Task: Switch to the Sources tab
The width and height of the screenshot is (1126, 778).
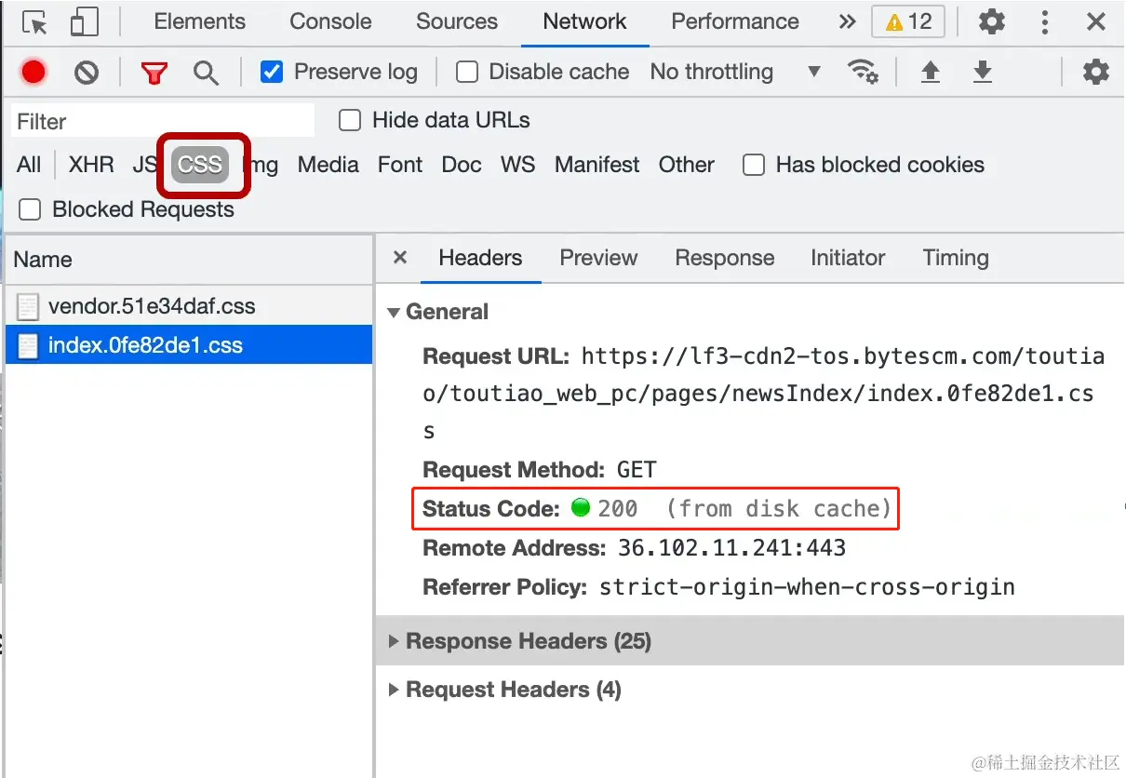Action: coord(457,21)
